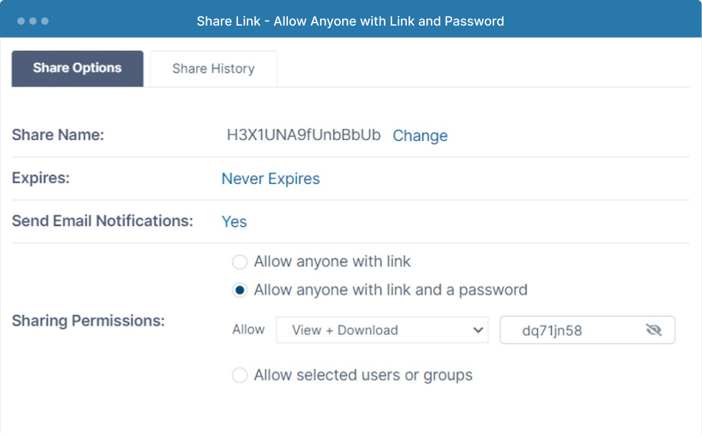
Task: Switch to the Share History tab
Action: (x=213, y=68)
